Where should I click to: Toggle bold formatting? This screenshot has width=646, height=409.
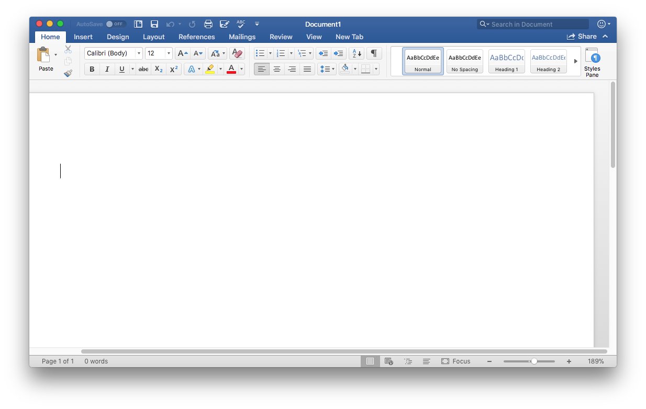coord(92,69)
